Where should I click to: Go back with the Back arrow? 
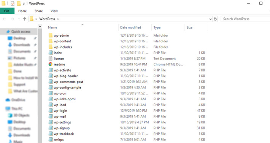tap(5, 19)
